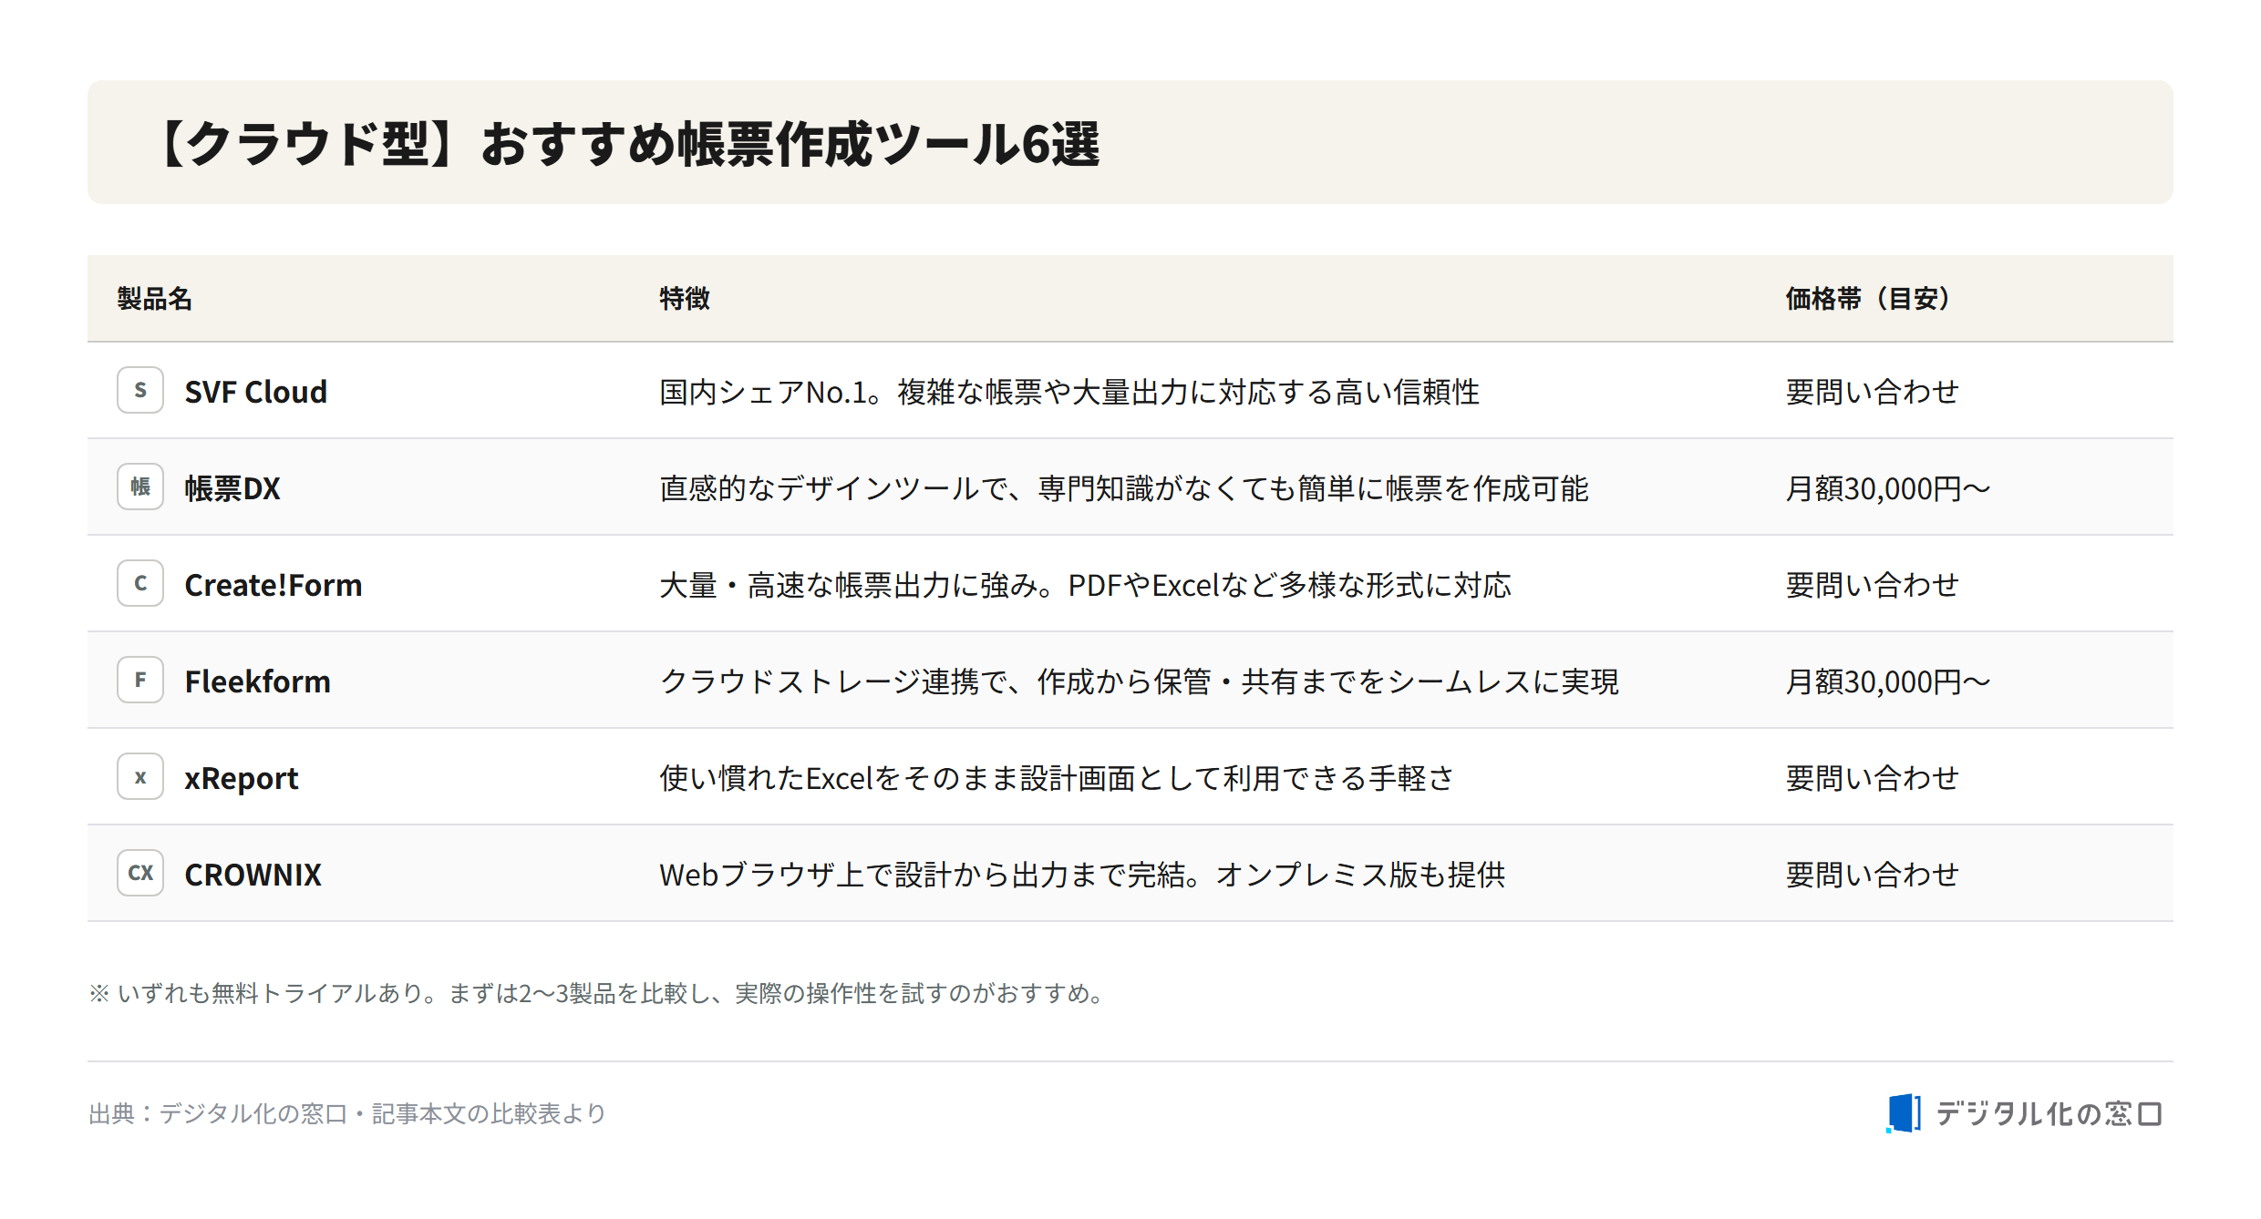Select the product name 'CROWNIX'
Viewport: 2261px width, 1219px height.
pyautogui.click(x=253, y=875)
